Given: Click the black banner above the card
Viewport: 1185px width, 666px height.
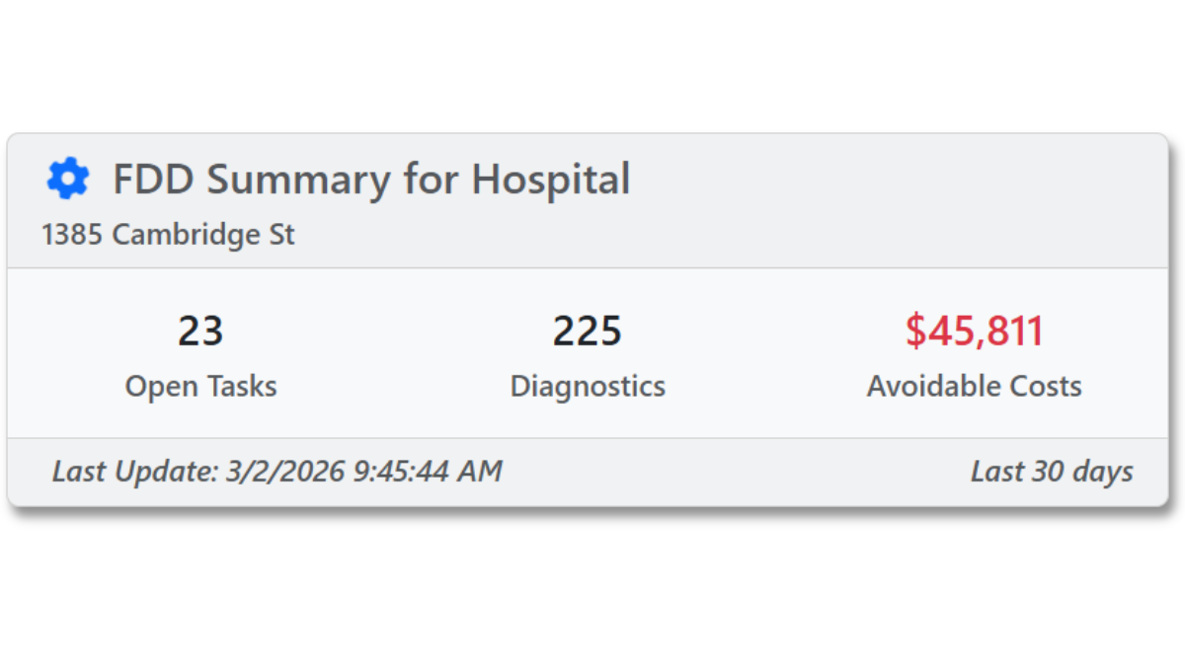Looking at the screenshot, I should [592, 54].
